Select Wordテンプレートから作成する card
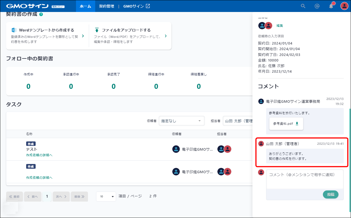The width and height of the screenshot is (351, 218). (47, 36)
